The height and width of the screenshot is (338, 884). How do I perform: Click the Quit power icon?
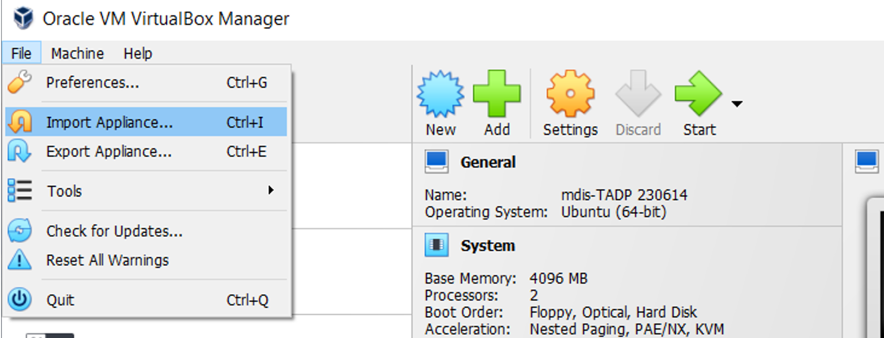(x=20, y=300)
